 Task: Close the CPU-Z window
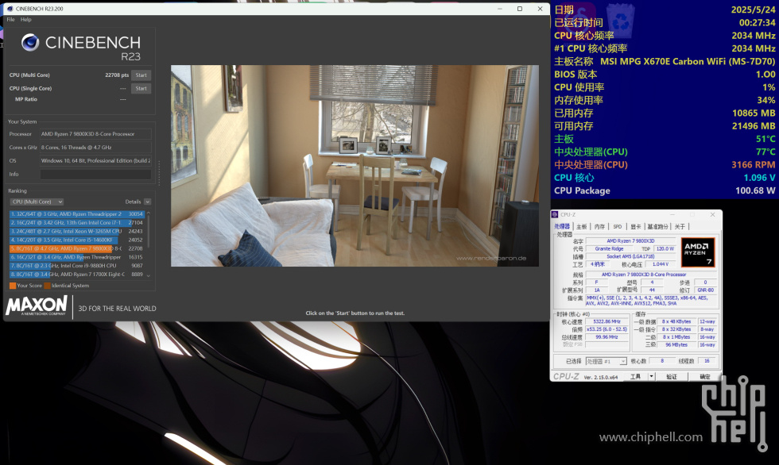click(x=712, y=215)
